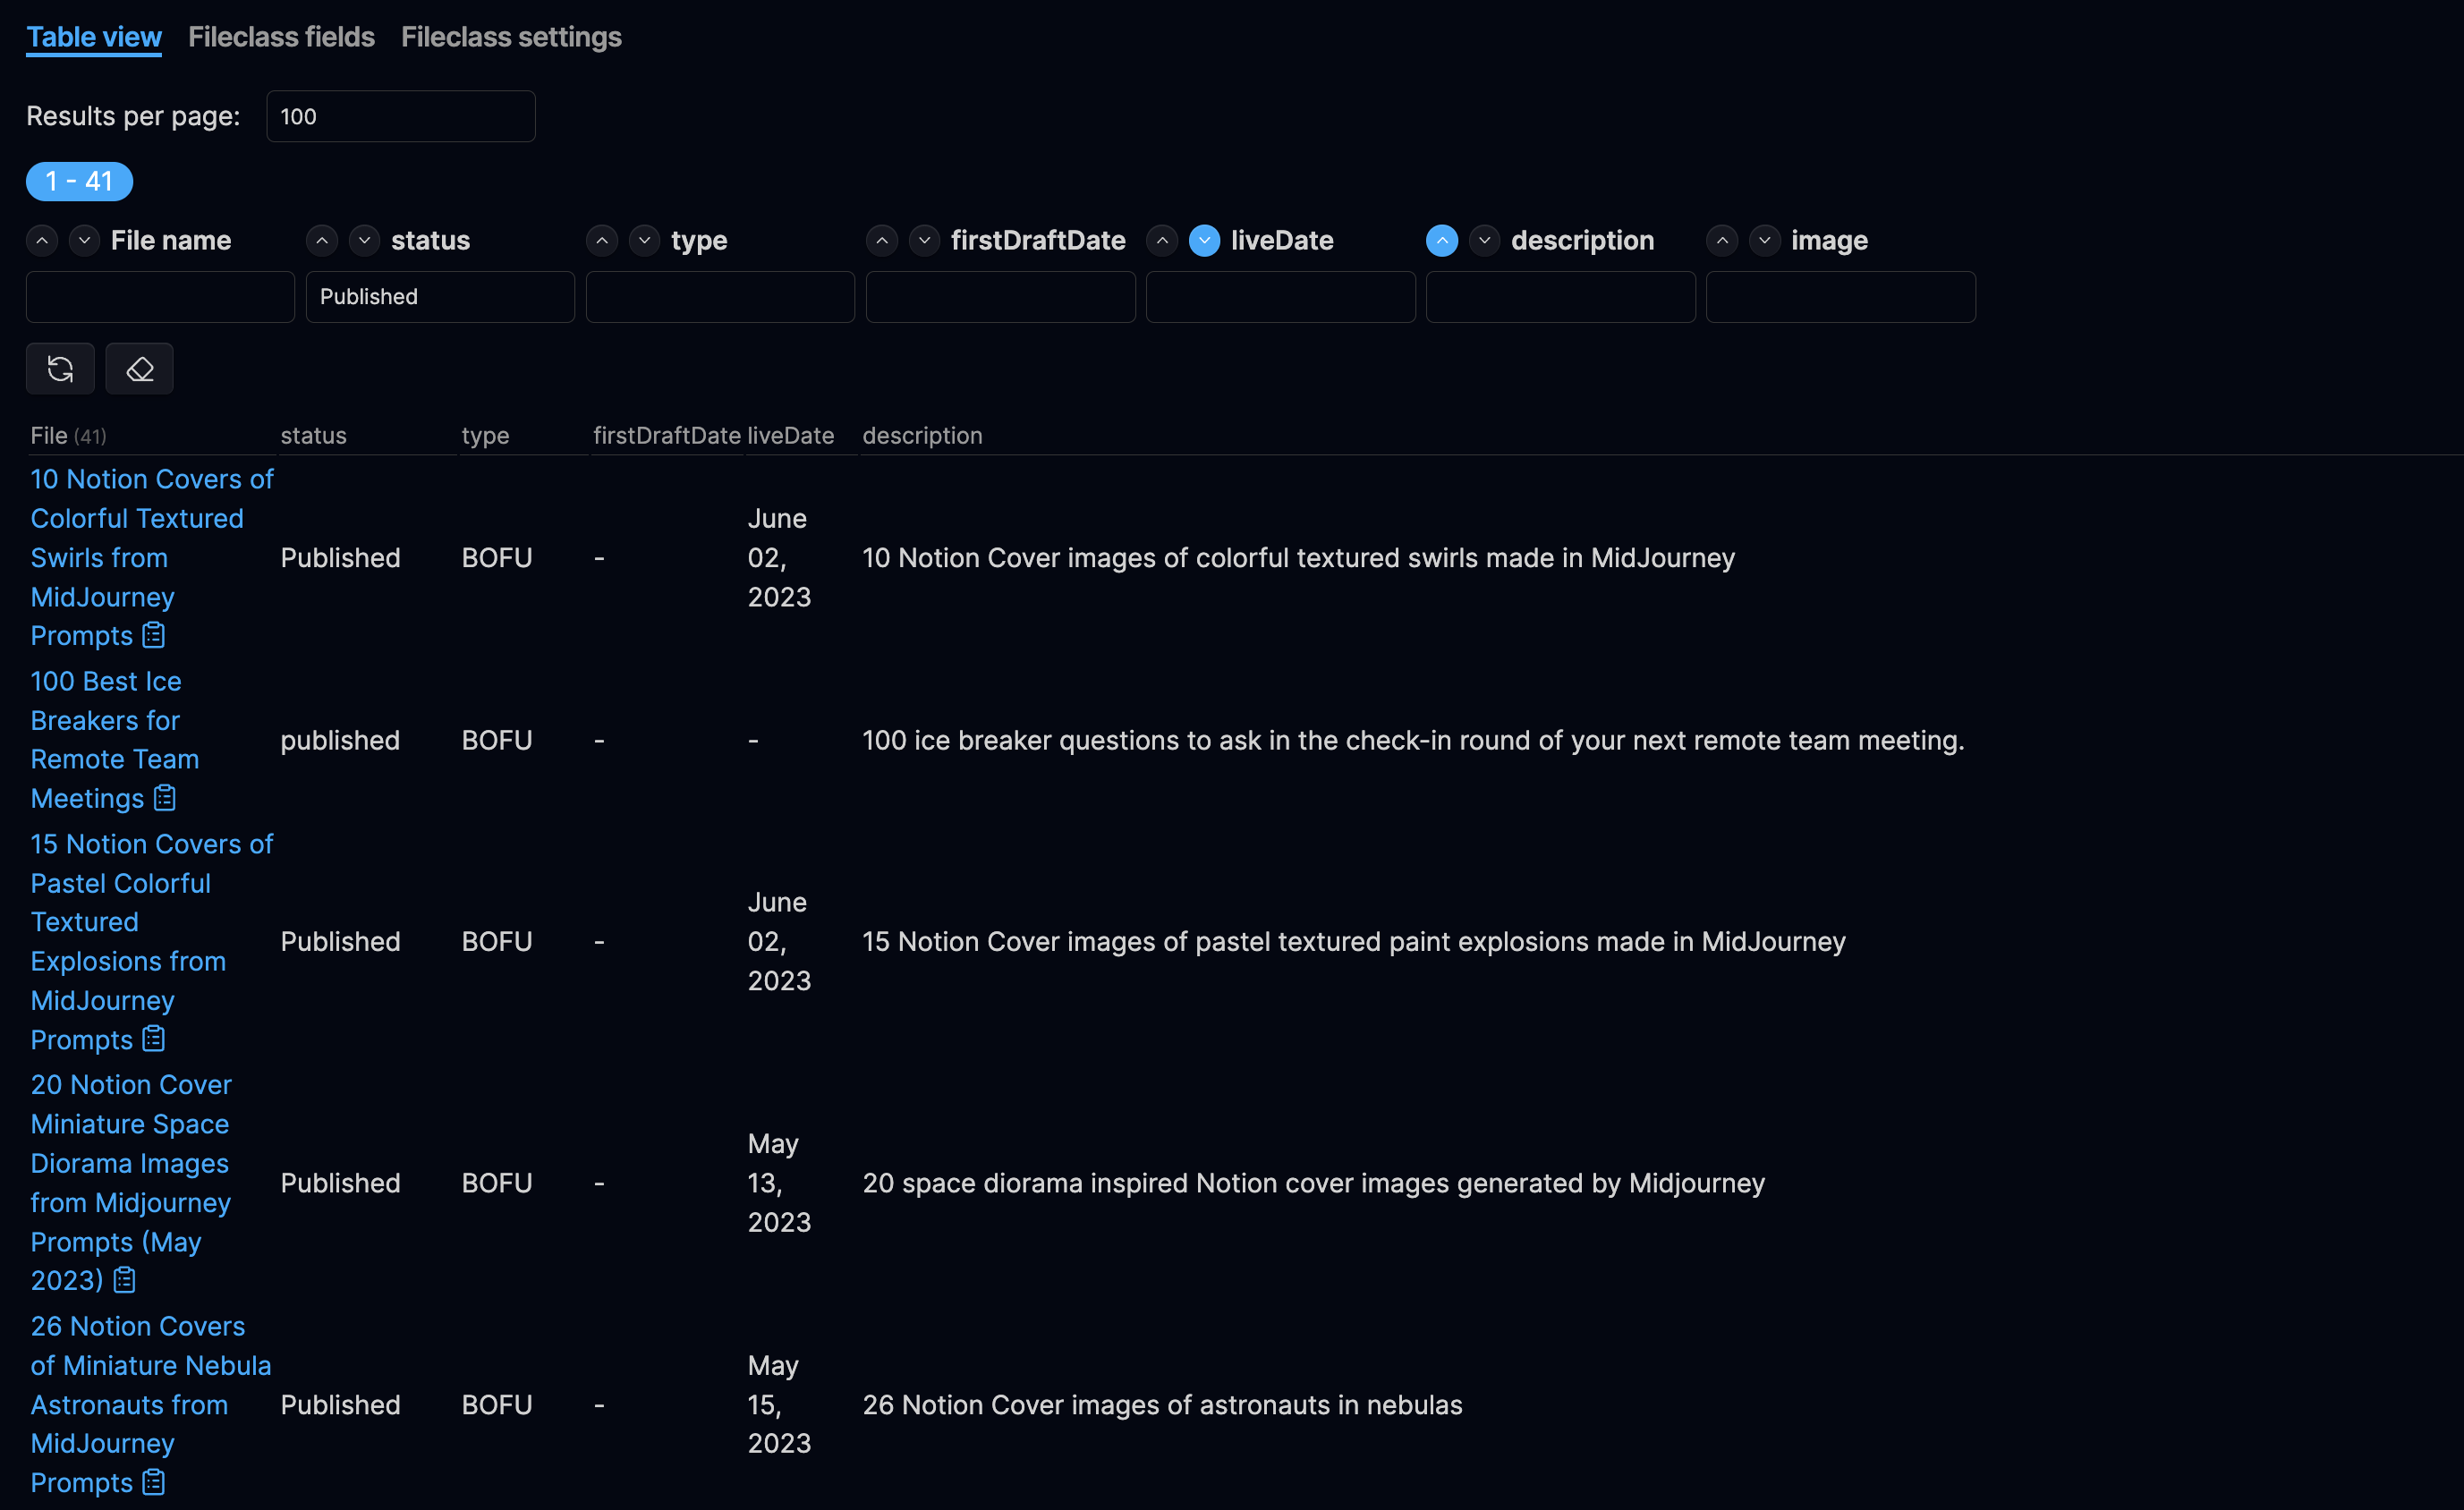Screen dimensions: 2464x1510
Task: Sort image column descending
Action: pos(1764,241)
